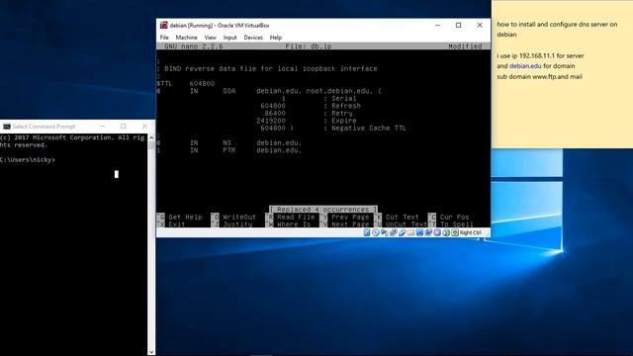
Task: Click the Command Prompt scrollbar up arrow
Action: pos(151,137)
